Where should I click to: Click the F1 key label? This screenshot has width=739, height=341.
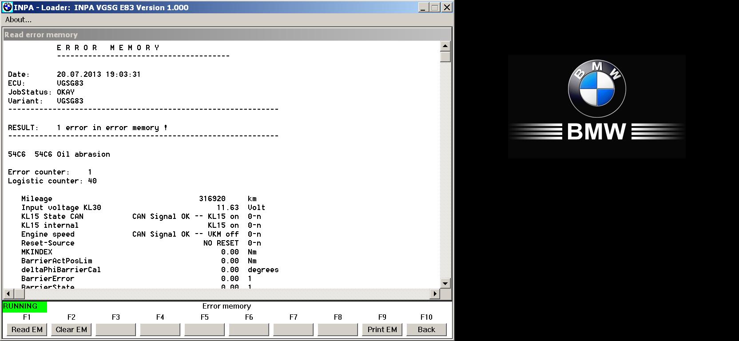pyautogui.click(x=27, y=317)
